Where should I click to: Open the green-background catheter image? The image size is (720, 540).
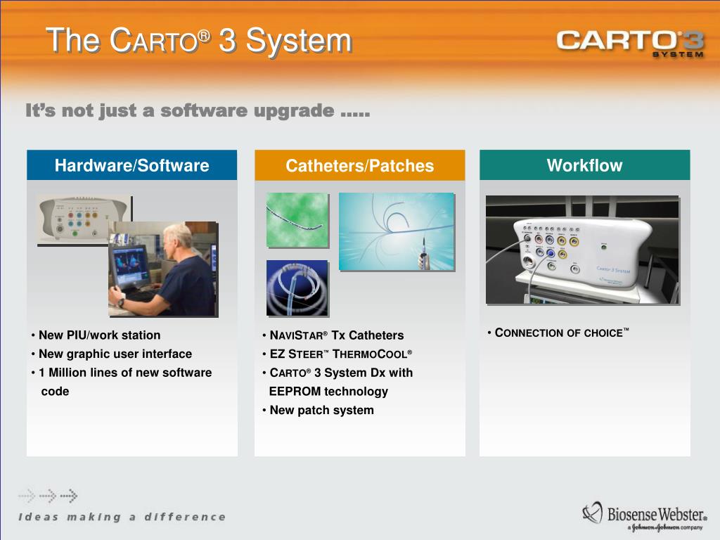click(x=297, y=220)
